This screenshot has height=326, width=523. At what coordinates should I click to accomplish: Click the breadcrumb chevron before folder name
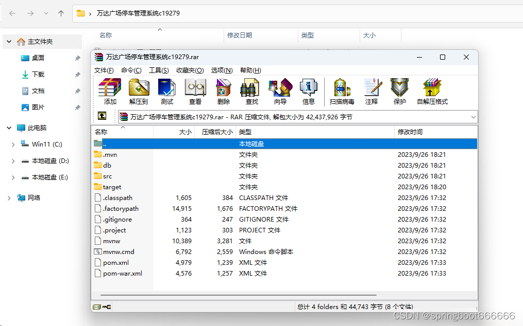90,14
